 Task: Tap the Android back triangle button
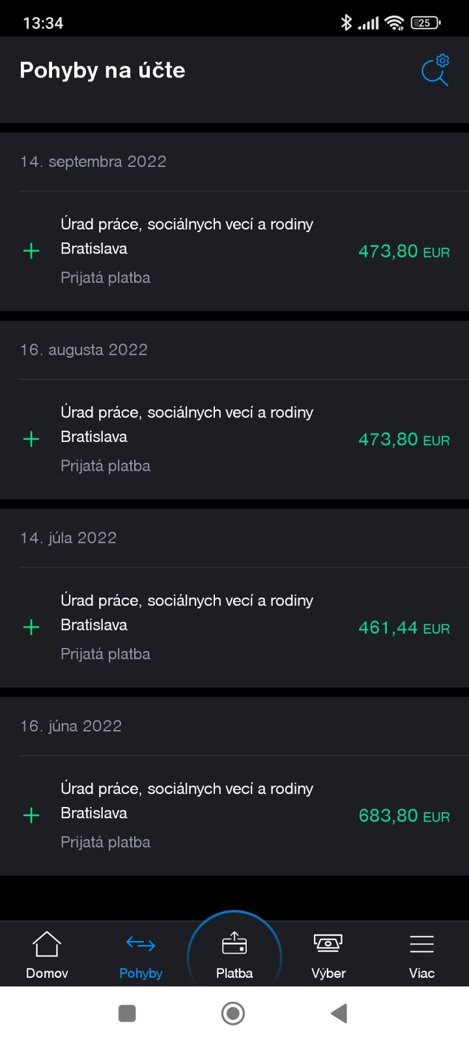click(x=339, y=1013)
